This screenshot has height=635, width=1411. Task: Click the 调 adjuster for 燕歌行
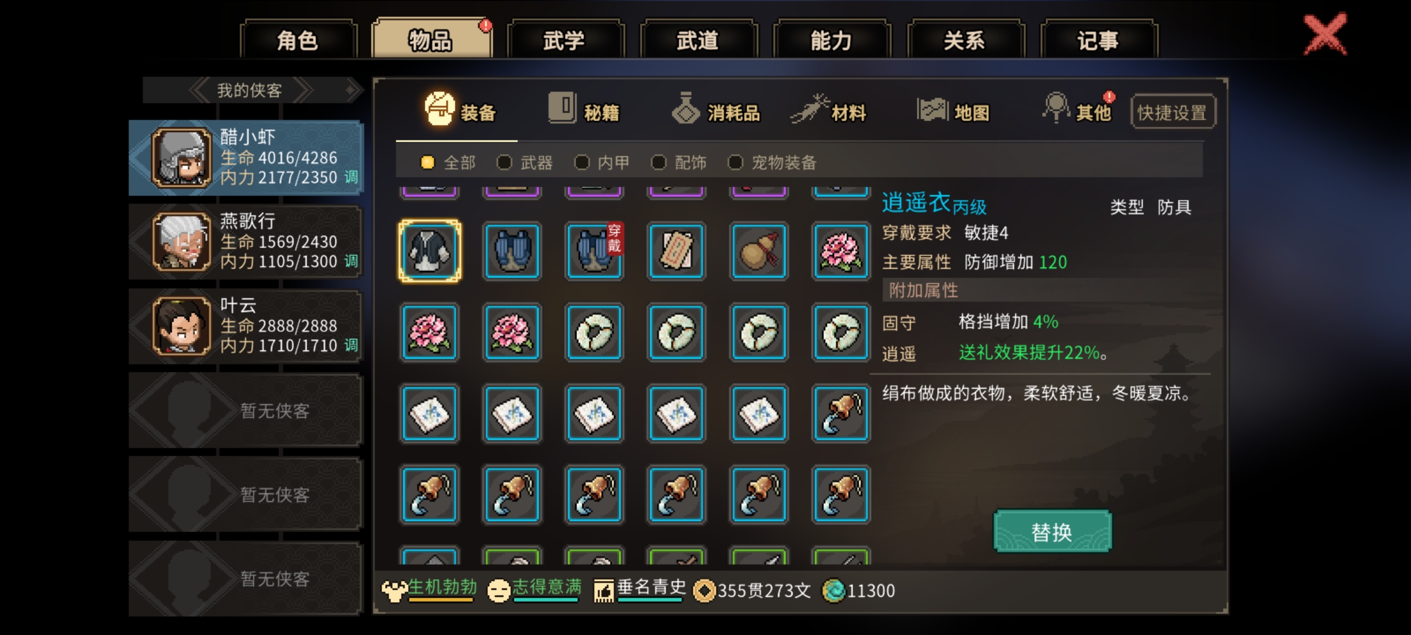351,261
